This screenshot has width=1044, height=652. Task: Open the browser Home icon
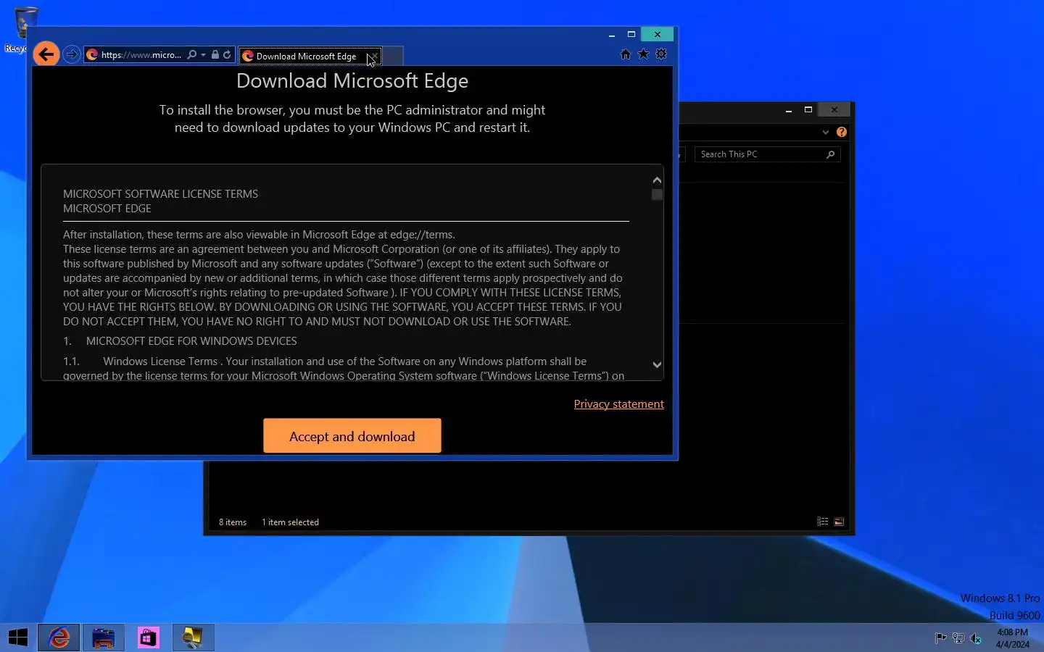pyautogui.click(x=626, y=54)
